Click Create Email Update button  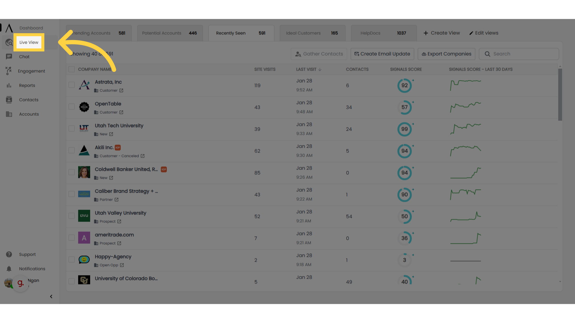click(382, 54)
